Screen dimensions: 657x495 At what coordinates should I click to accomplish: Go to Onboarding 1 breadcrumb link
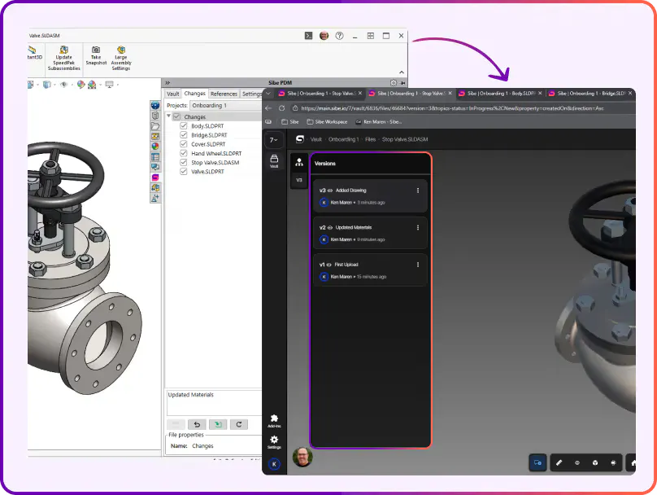pyautogui.click(x=344, y=139)
